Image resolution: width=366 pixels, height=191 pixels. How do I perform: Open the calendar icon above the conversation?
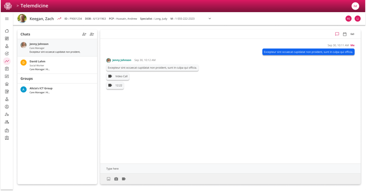point(345,34)
